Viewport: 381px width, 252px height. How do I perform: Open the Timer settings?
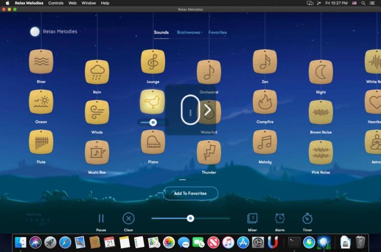pyautogui.click(x=308, y=218)
